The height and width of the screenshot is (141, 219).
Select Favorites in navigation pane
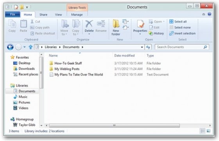pyautogui.click(x=20, y=57)
